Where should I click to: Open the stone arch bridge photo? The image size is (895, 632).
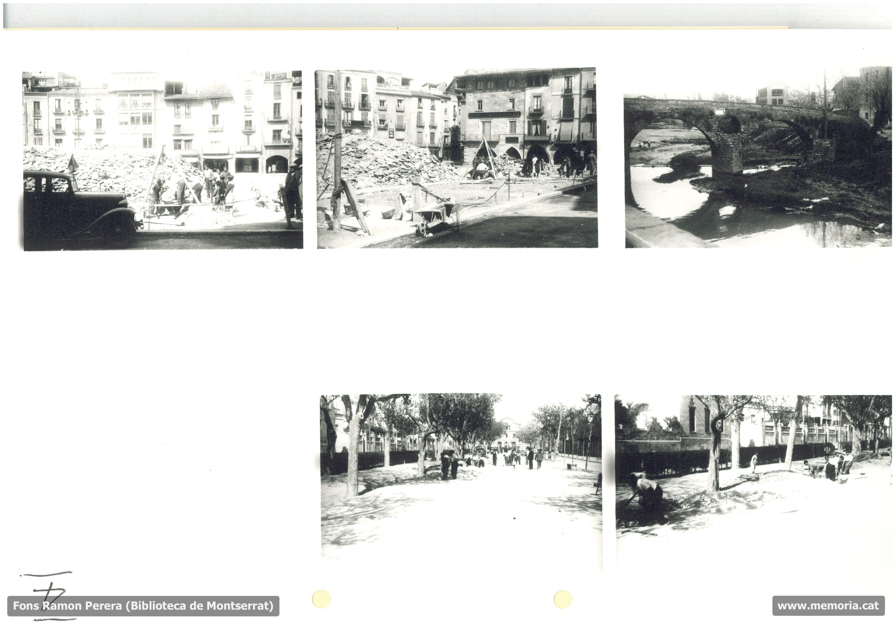(758, 156)
